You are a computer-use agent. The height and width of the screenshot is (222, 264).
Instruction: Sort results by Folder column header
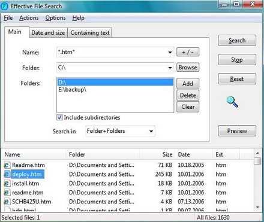pos(103,154)
